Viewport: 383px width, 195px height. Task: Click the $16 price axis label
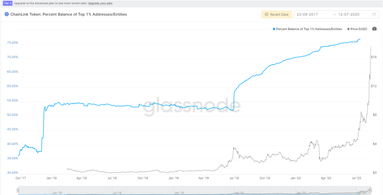[374, 57]
